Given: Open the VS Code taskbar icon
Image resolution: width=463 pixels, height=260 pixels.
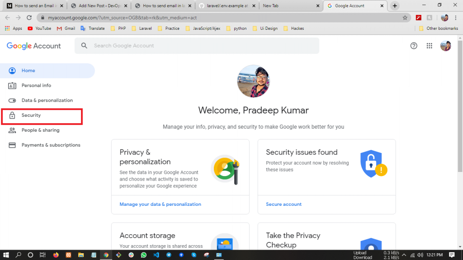Looking at the screenshot, I should coord(156,255).
